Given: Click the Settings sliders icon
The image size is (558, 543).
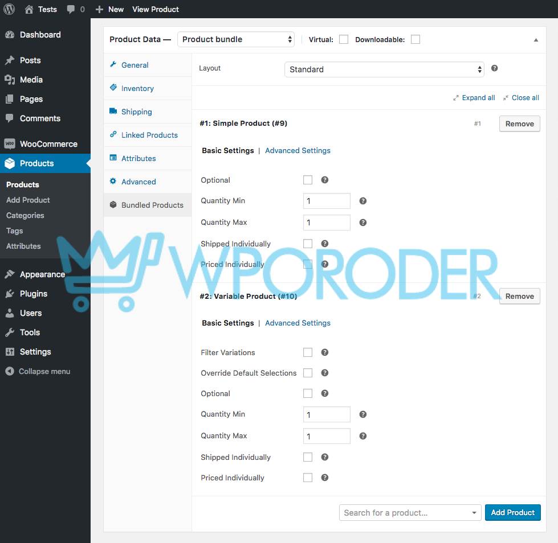Looking at the screenshot, I should (10, 352).
